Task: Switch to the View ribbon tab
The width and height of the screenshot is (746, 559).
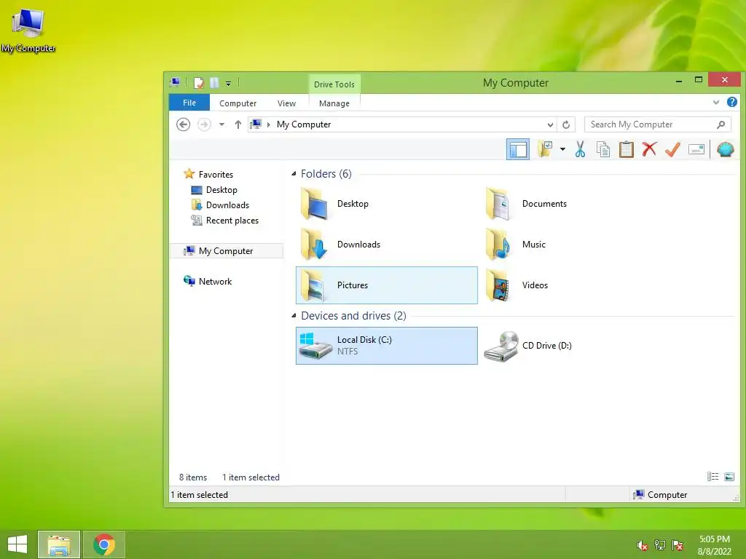Action: point(286,103)
